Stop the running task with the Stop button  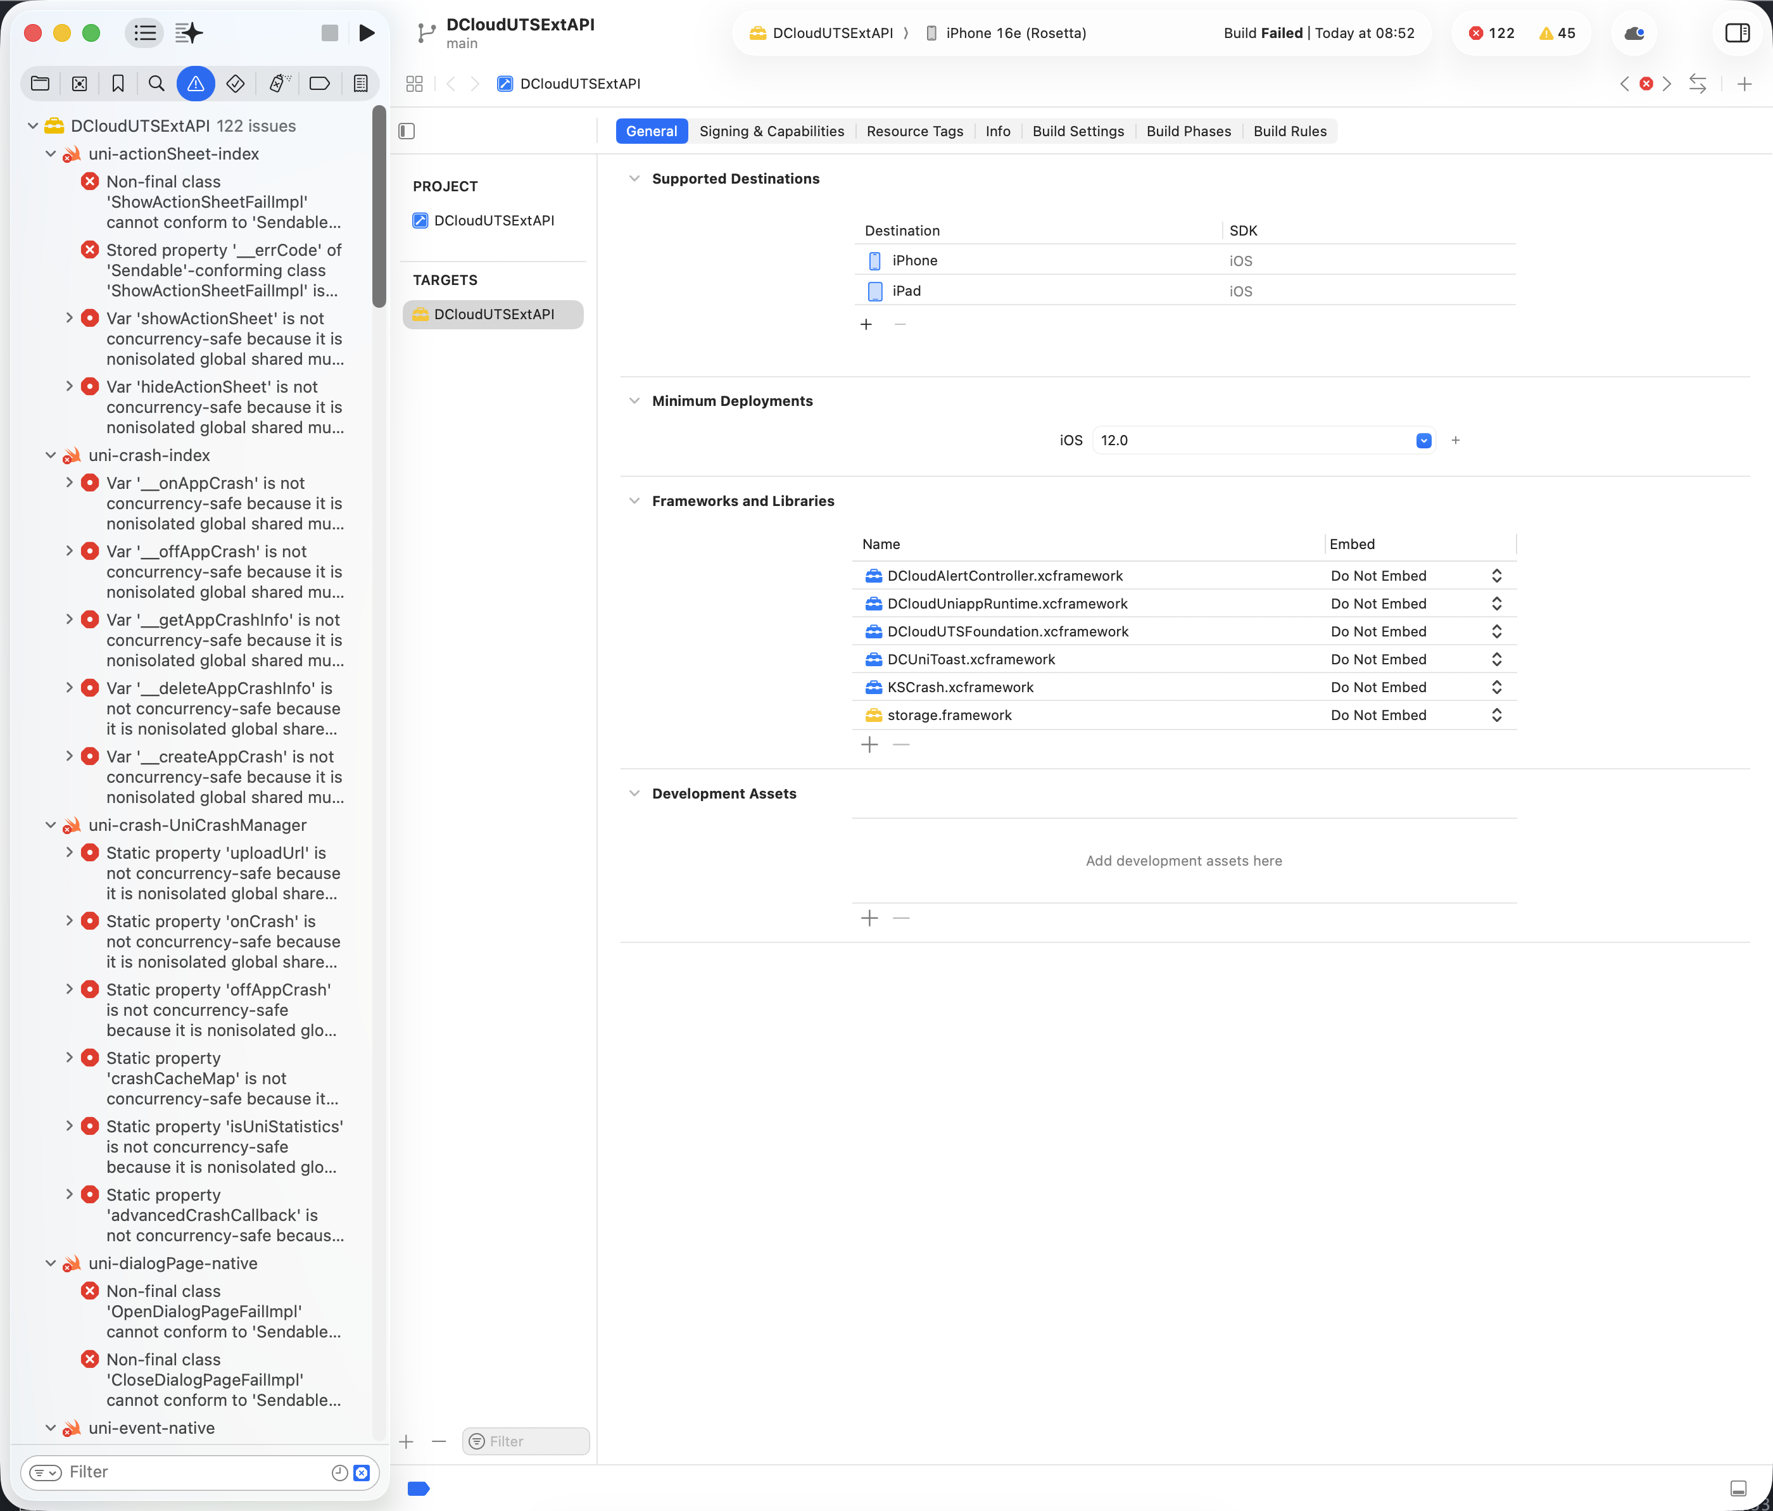point(329,32)
